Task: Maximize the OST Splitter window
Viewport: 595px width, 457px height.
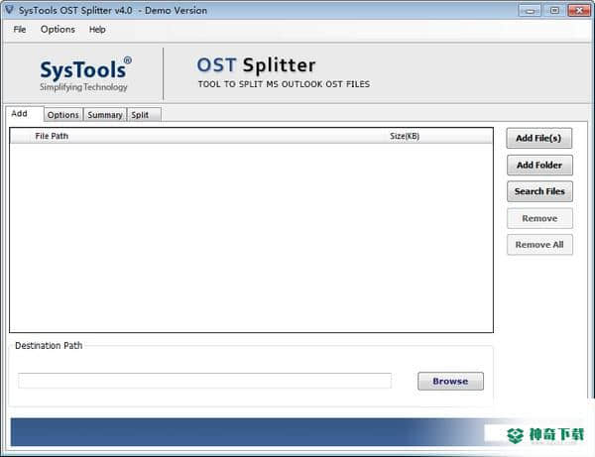Action: pyautogui.click(x=554, y=11)
